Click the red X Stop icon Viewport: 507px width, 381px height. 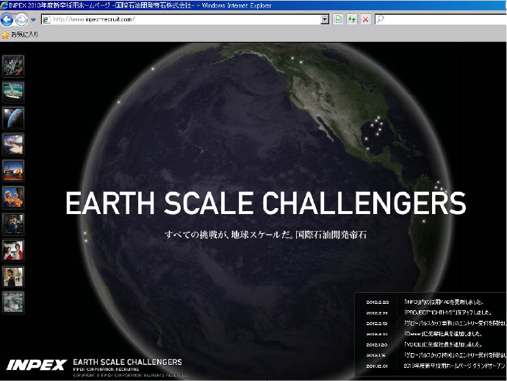365,19
